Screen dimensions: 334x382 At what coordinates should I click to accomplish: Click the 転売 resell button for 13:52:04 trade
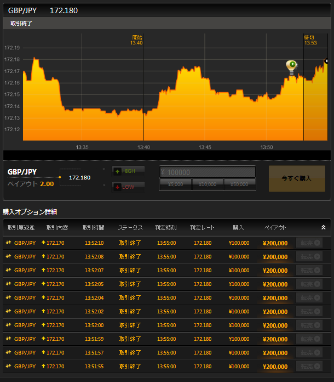point(309,297)
